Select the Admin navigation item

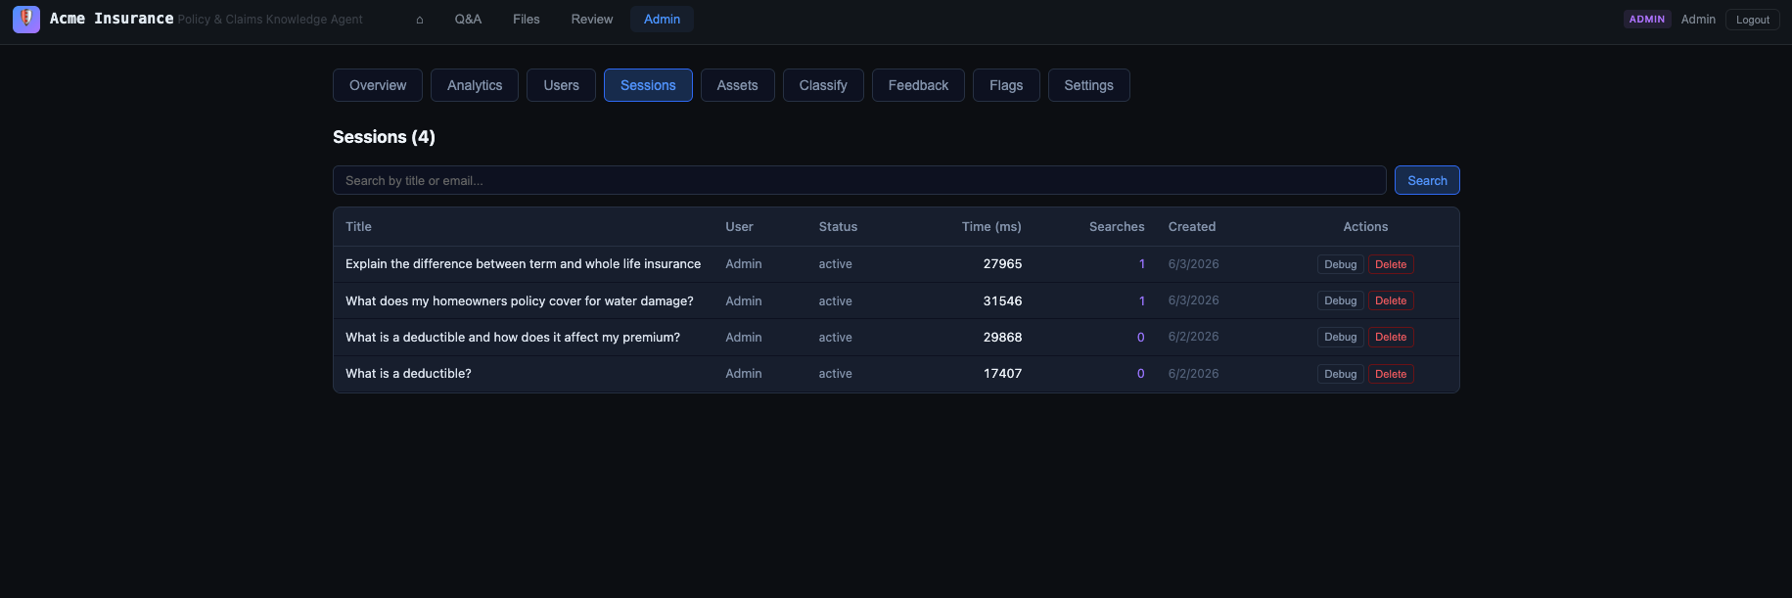point(662,19)
